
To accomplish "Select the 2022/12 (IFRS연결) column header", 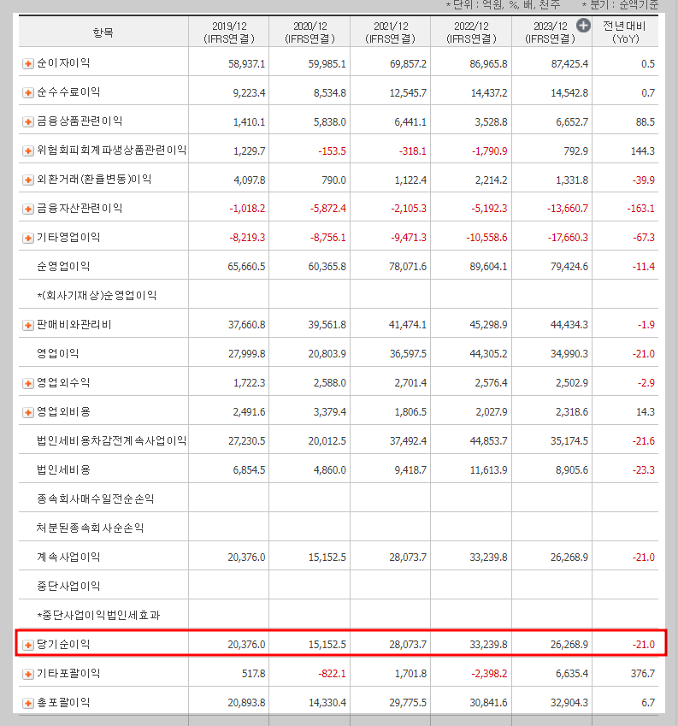I will click(x=471, y=32).
